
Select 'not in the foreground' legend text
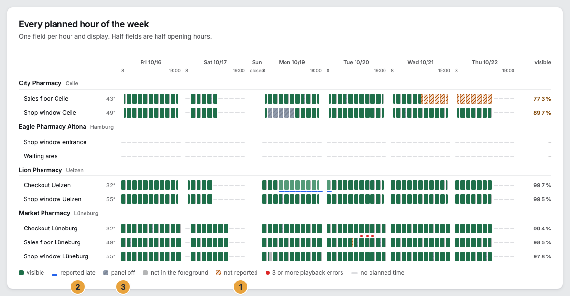tap(179, 273)
